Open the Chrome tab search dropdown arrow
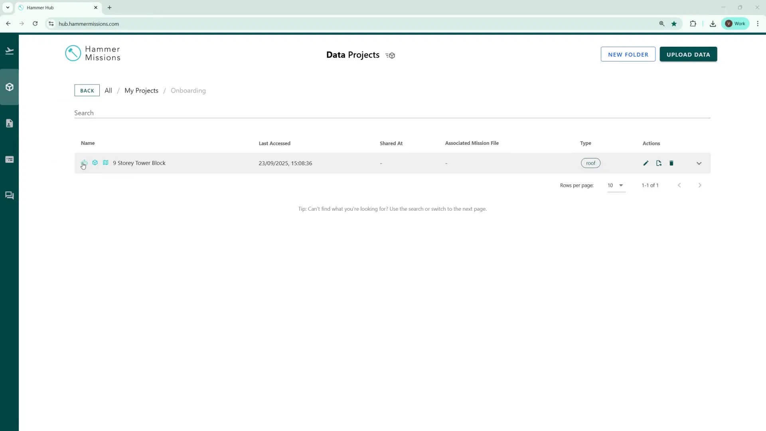The width and height of the screenshot is (766, 431). (8, 8)
